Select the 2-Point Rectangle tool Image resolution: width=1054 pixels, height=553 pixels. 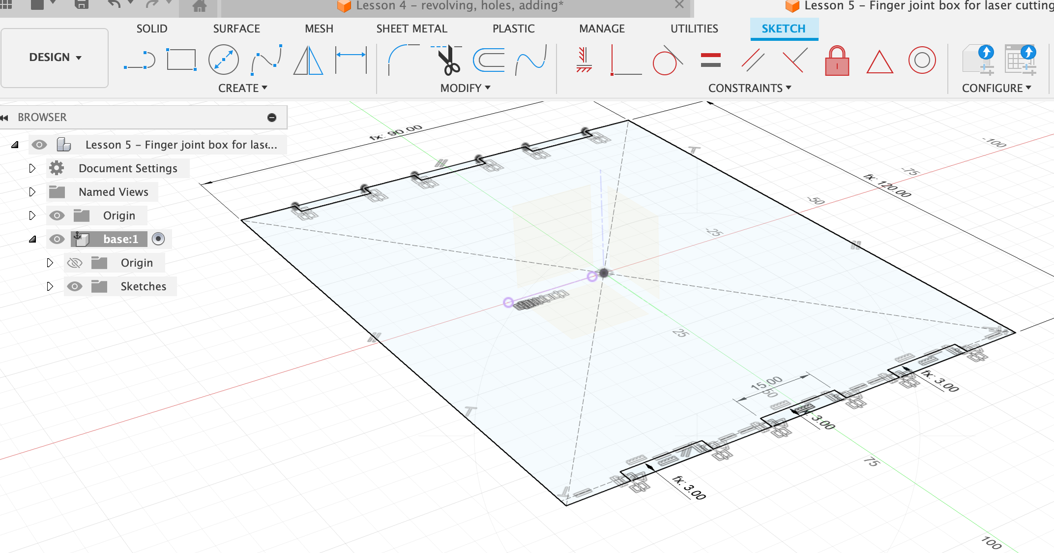tap(181, 61)
